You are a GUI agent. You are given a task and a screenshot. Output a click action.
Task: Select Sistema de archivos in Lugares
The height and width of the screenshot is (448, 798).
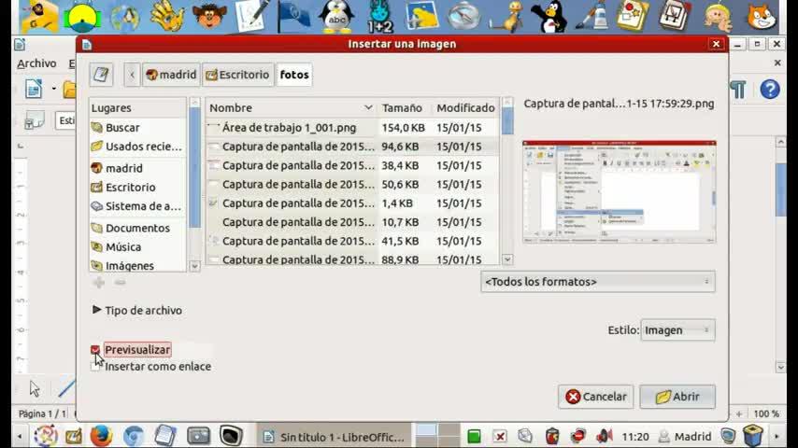point(137,206)
